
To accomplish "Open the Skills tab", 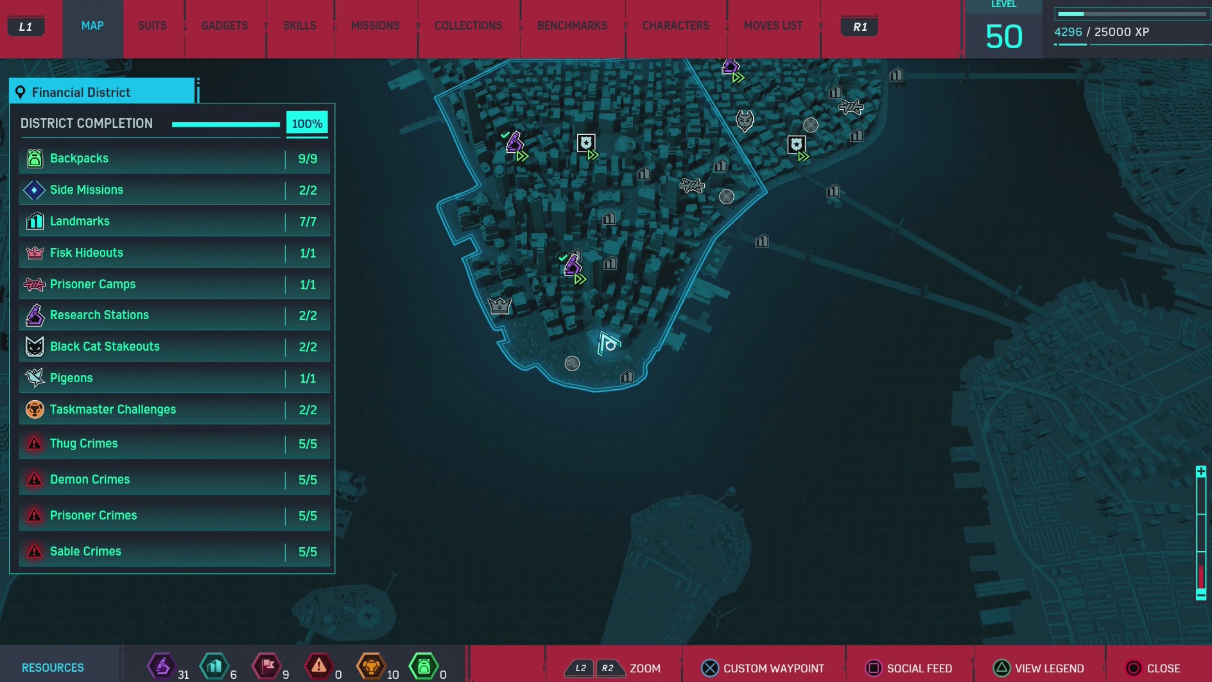I will click(300, 26).
